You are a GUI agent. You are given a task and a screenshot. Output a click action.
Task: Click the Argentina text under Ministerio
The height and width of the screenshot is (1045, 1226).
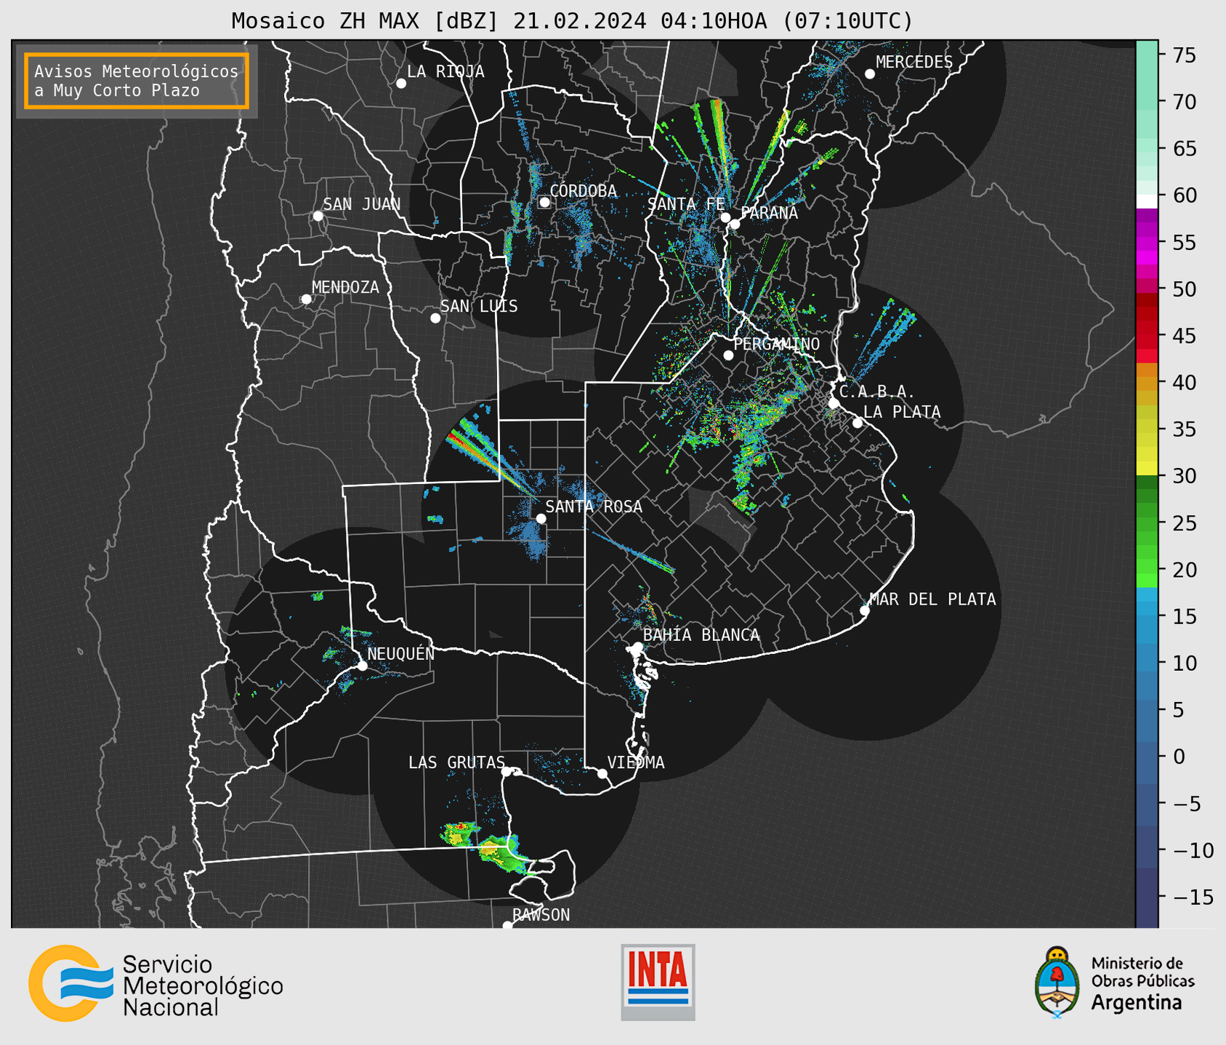(x=1136, y=1004)
